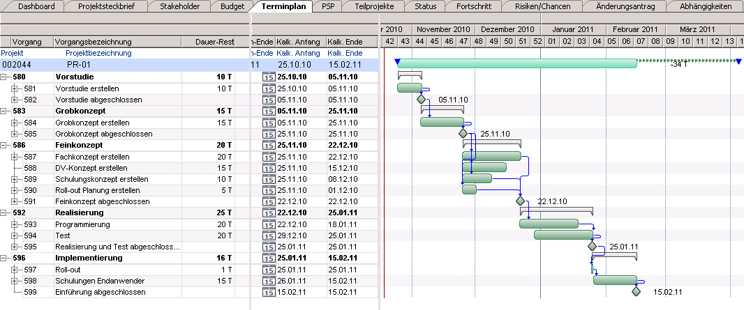Select the PR-01 project row
744x310 pixels.
(189, 65)
